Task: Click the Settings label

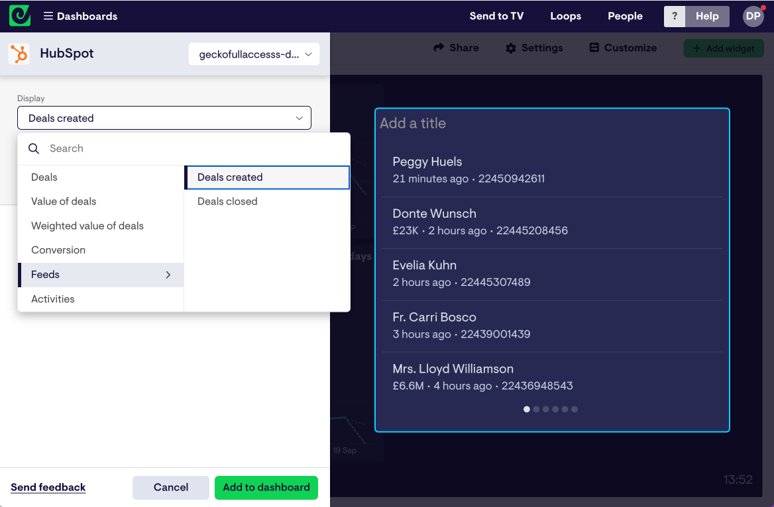Action: click(x=542, y=48)
